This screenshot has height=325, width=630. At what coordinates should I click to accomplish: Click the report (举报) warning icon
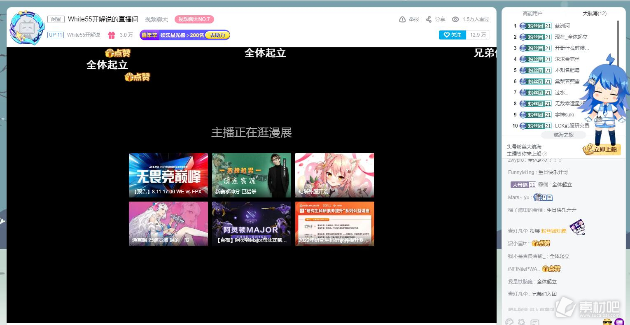click(402, 19)
